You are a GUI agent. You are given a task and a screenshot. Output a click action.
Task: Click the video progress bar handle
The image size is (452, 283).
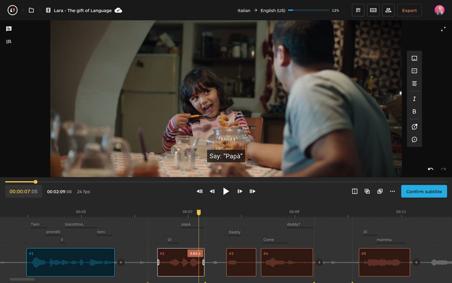coord(36,182)
